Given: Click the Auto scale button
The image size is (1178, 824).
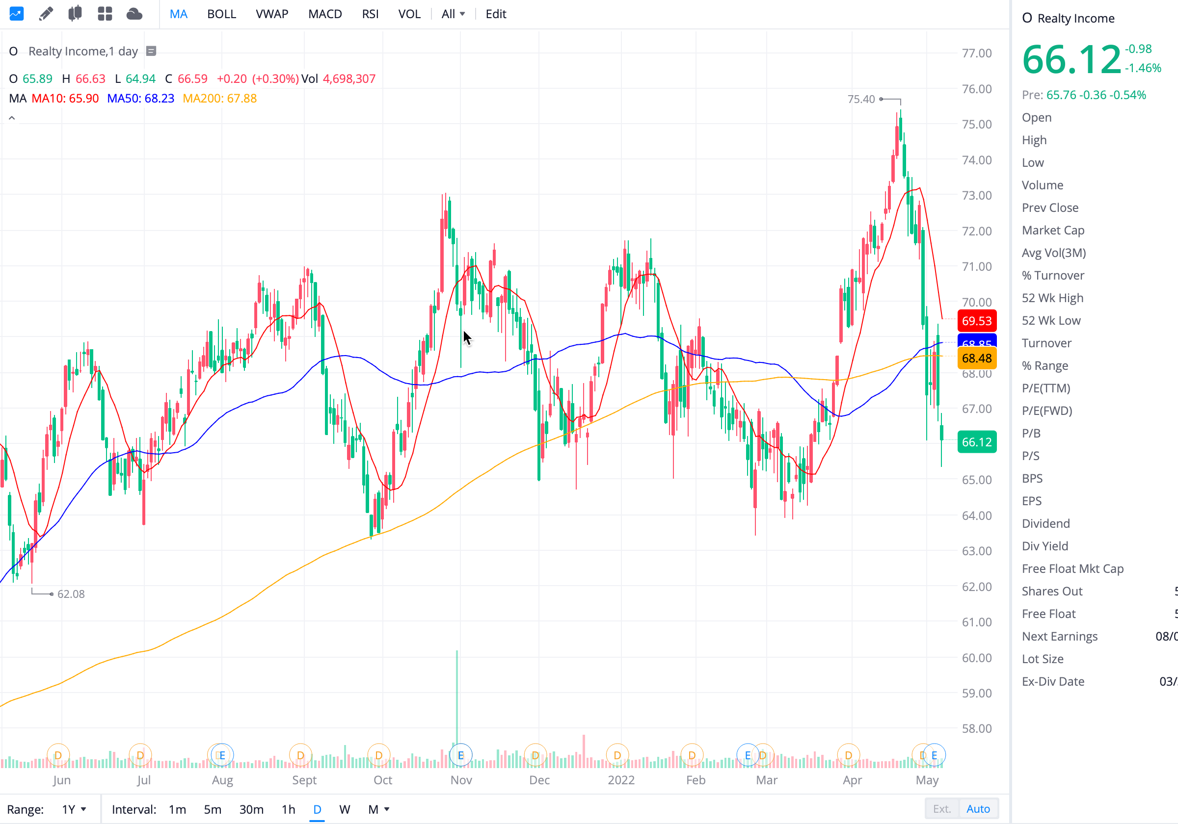Looking at the screenshot, I should coord(978,809).
